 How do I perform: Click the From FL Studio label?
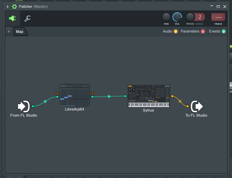click(x=24, y=115)
